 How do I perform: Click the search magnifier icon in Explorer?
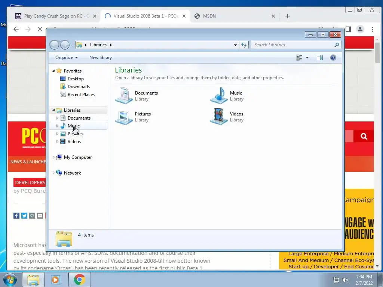pyautogui.click(x=337, y=45)
